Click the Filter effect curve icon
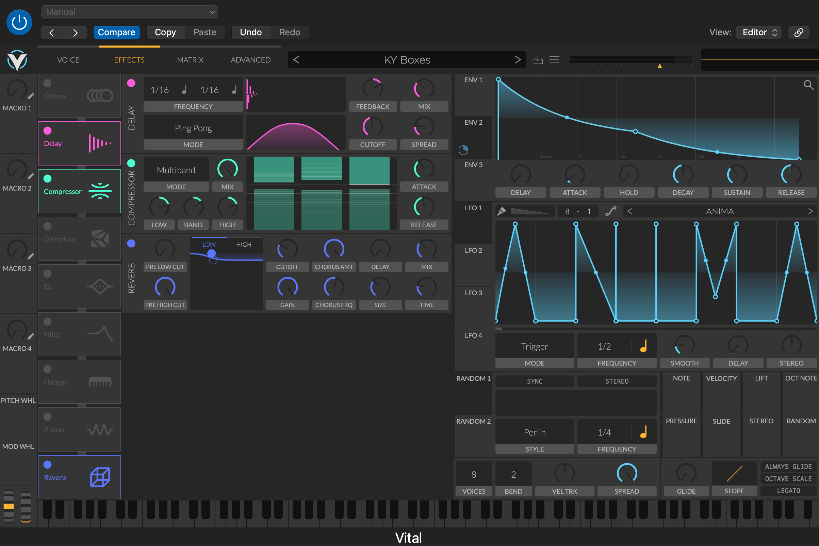The width and height of the screenshot is (819, 546). pyautogui.click(x=100, y=334)
